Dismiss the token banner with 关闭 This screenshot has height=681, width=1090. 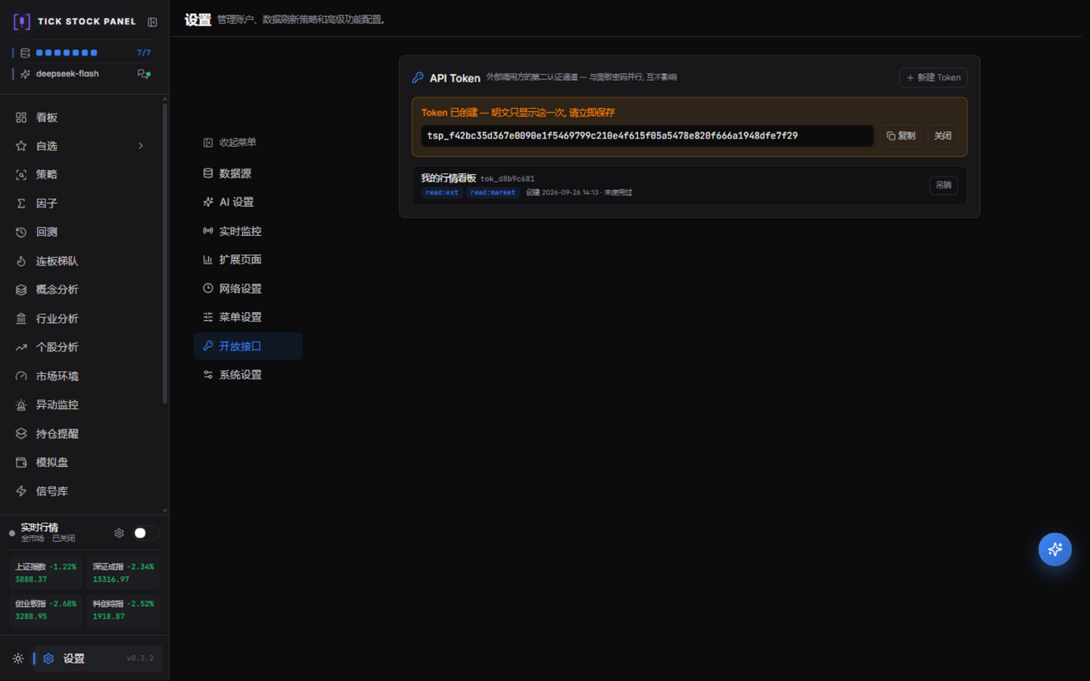click(942, 136)
